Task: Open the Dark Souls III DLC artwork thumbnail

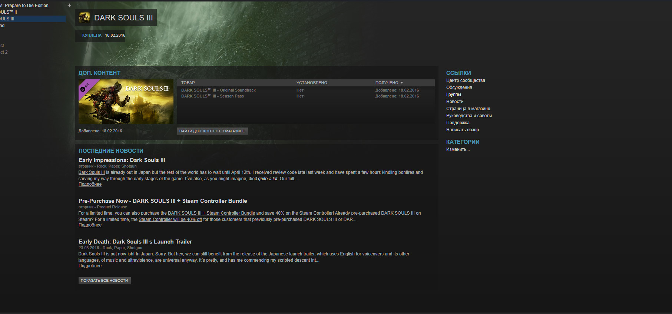Action: [126, 102]
